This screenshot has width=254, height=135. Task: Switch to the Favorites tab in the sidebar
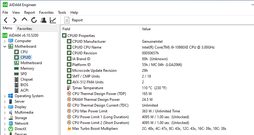click(x=24, y=29)
